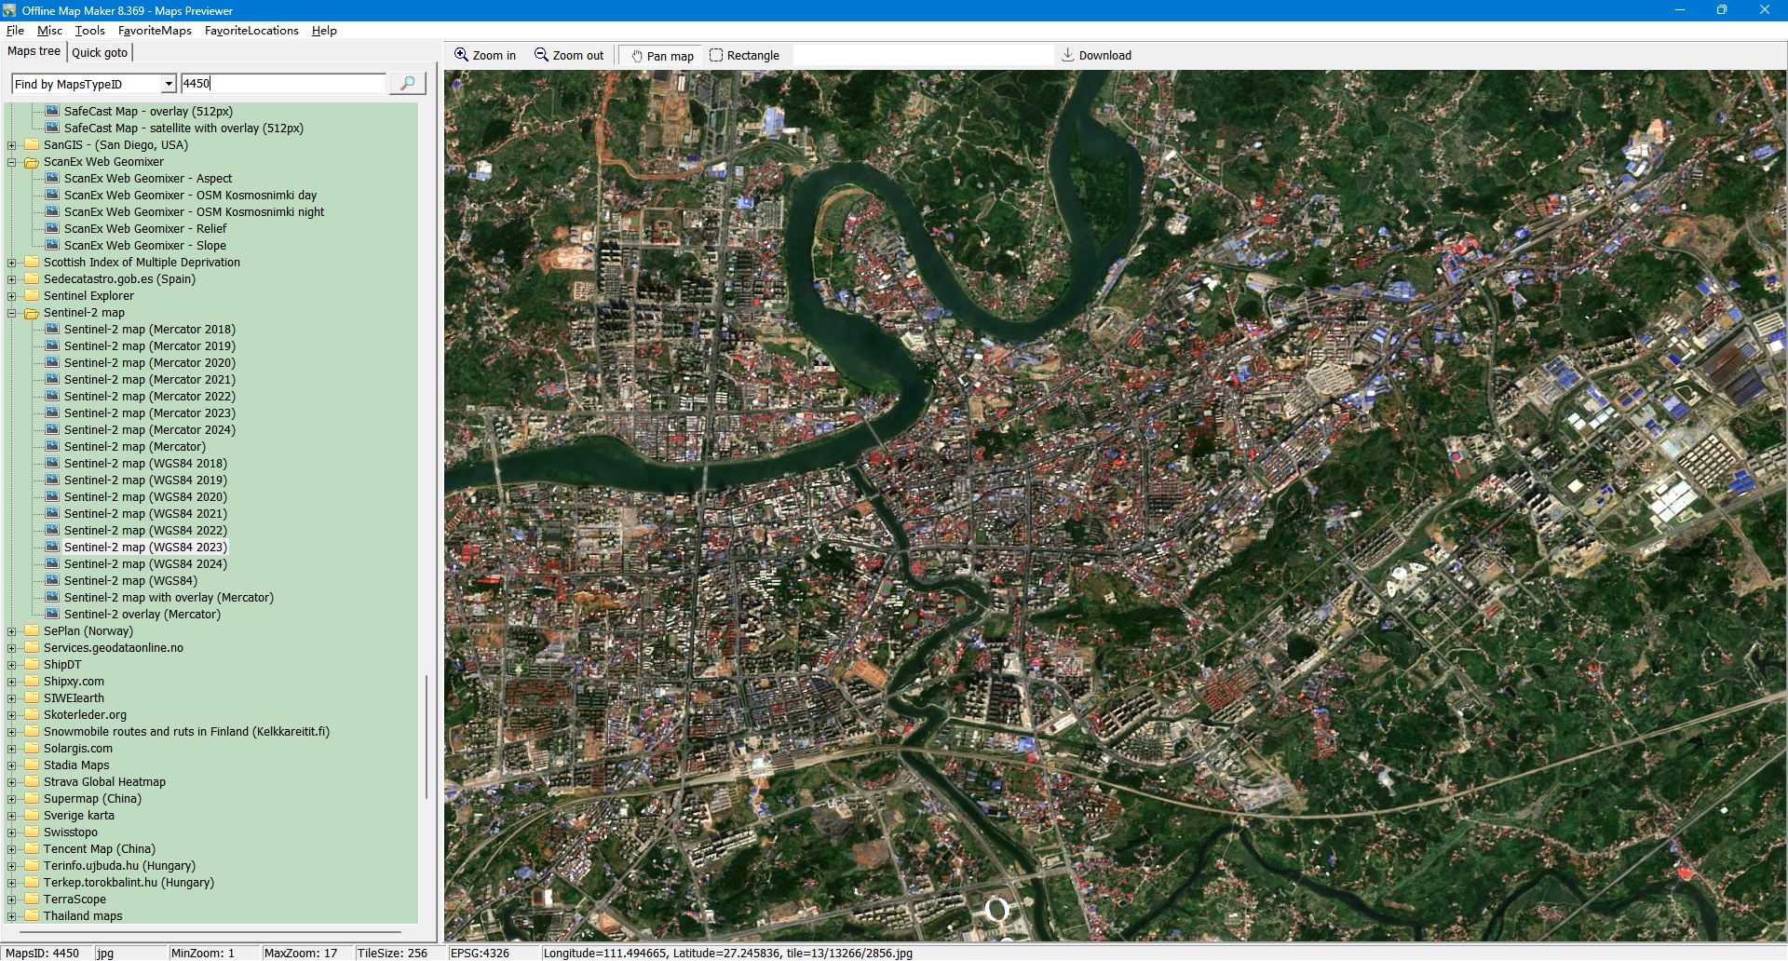The width and height of the screenshot is (1788, 961).
Task: Select Sentinel-2 map (WGS84 2024) in tree
Action: [x=145, y=564]
